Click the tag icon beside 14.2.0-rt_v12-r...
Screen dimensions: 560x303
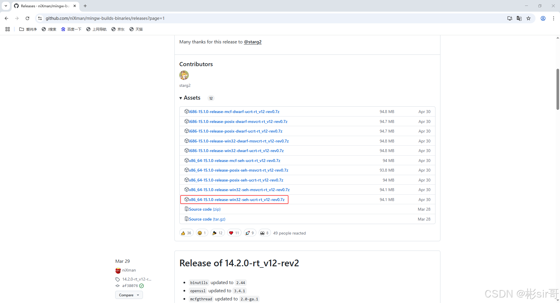coord(118,279)
